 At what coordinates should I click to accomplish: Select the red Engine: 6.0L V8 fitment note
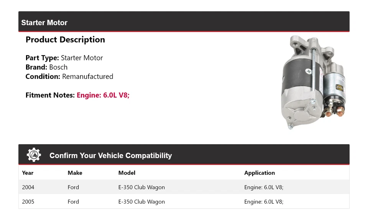coord(103,95)
